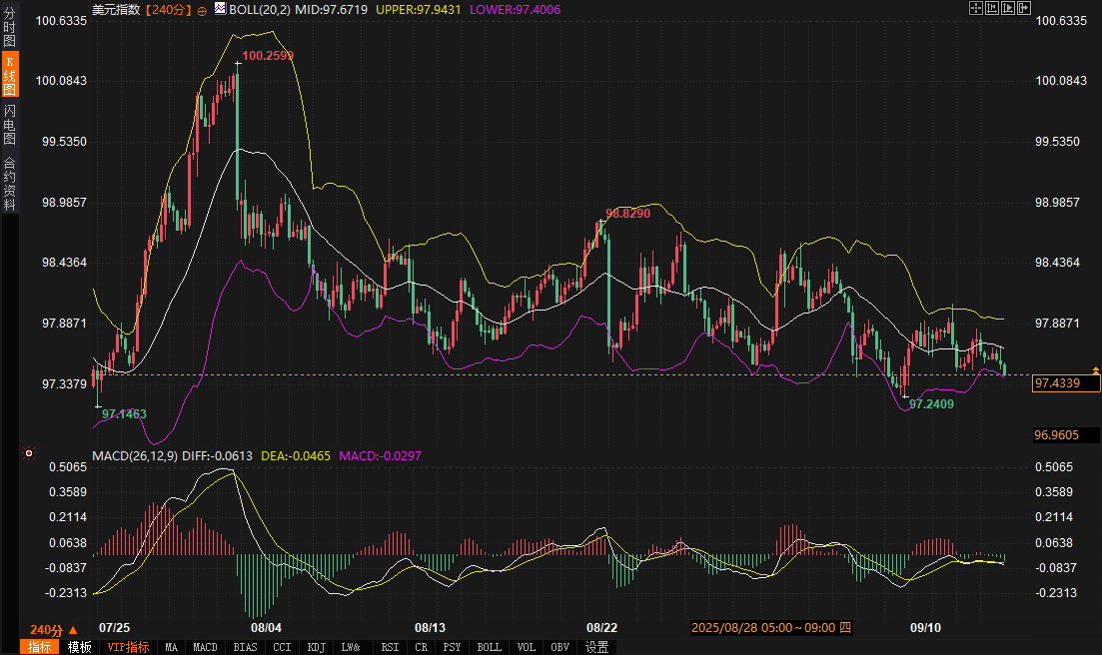Select the K线图 side tab

[x=9, y=75]
